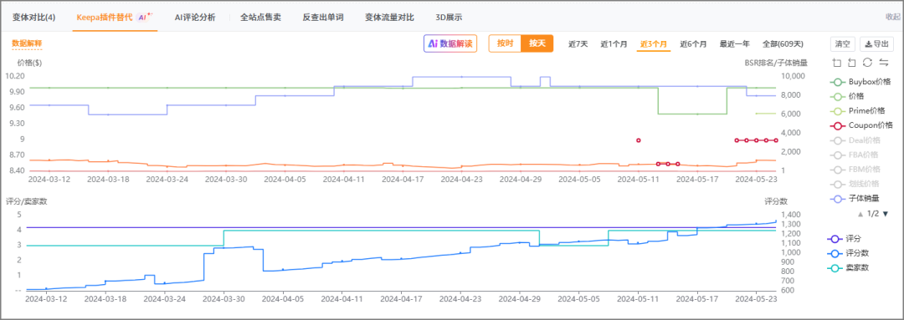Select 近1个月 time range
Viewport: 904px width, 320px height.
[x=614, y=43]
